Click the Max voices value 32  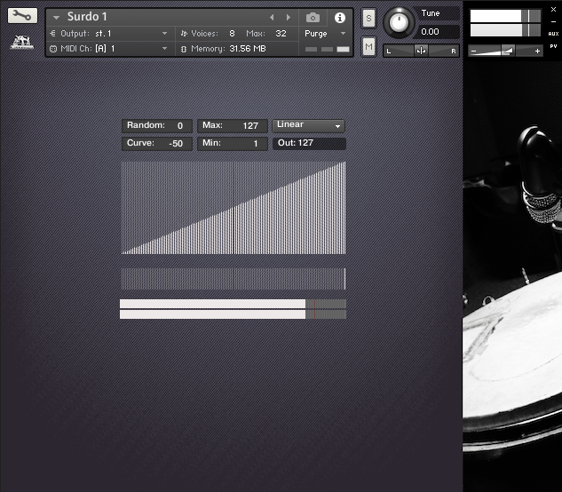click(281, 34)
